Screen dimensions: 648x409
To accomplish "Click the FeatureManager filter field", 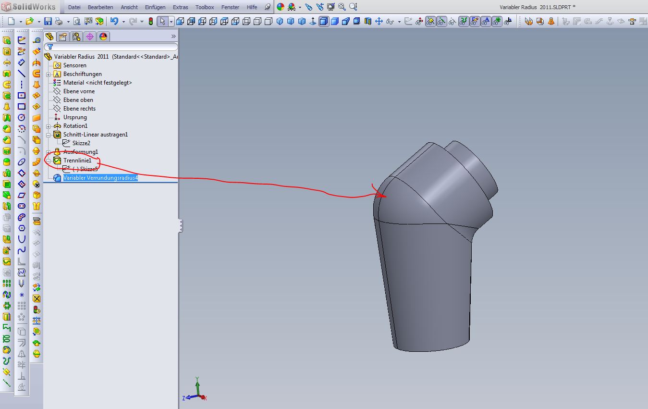I will 113,47.
